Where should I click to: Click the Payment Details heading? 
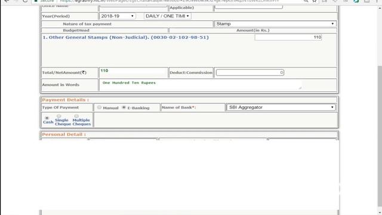[65, 100]
